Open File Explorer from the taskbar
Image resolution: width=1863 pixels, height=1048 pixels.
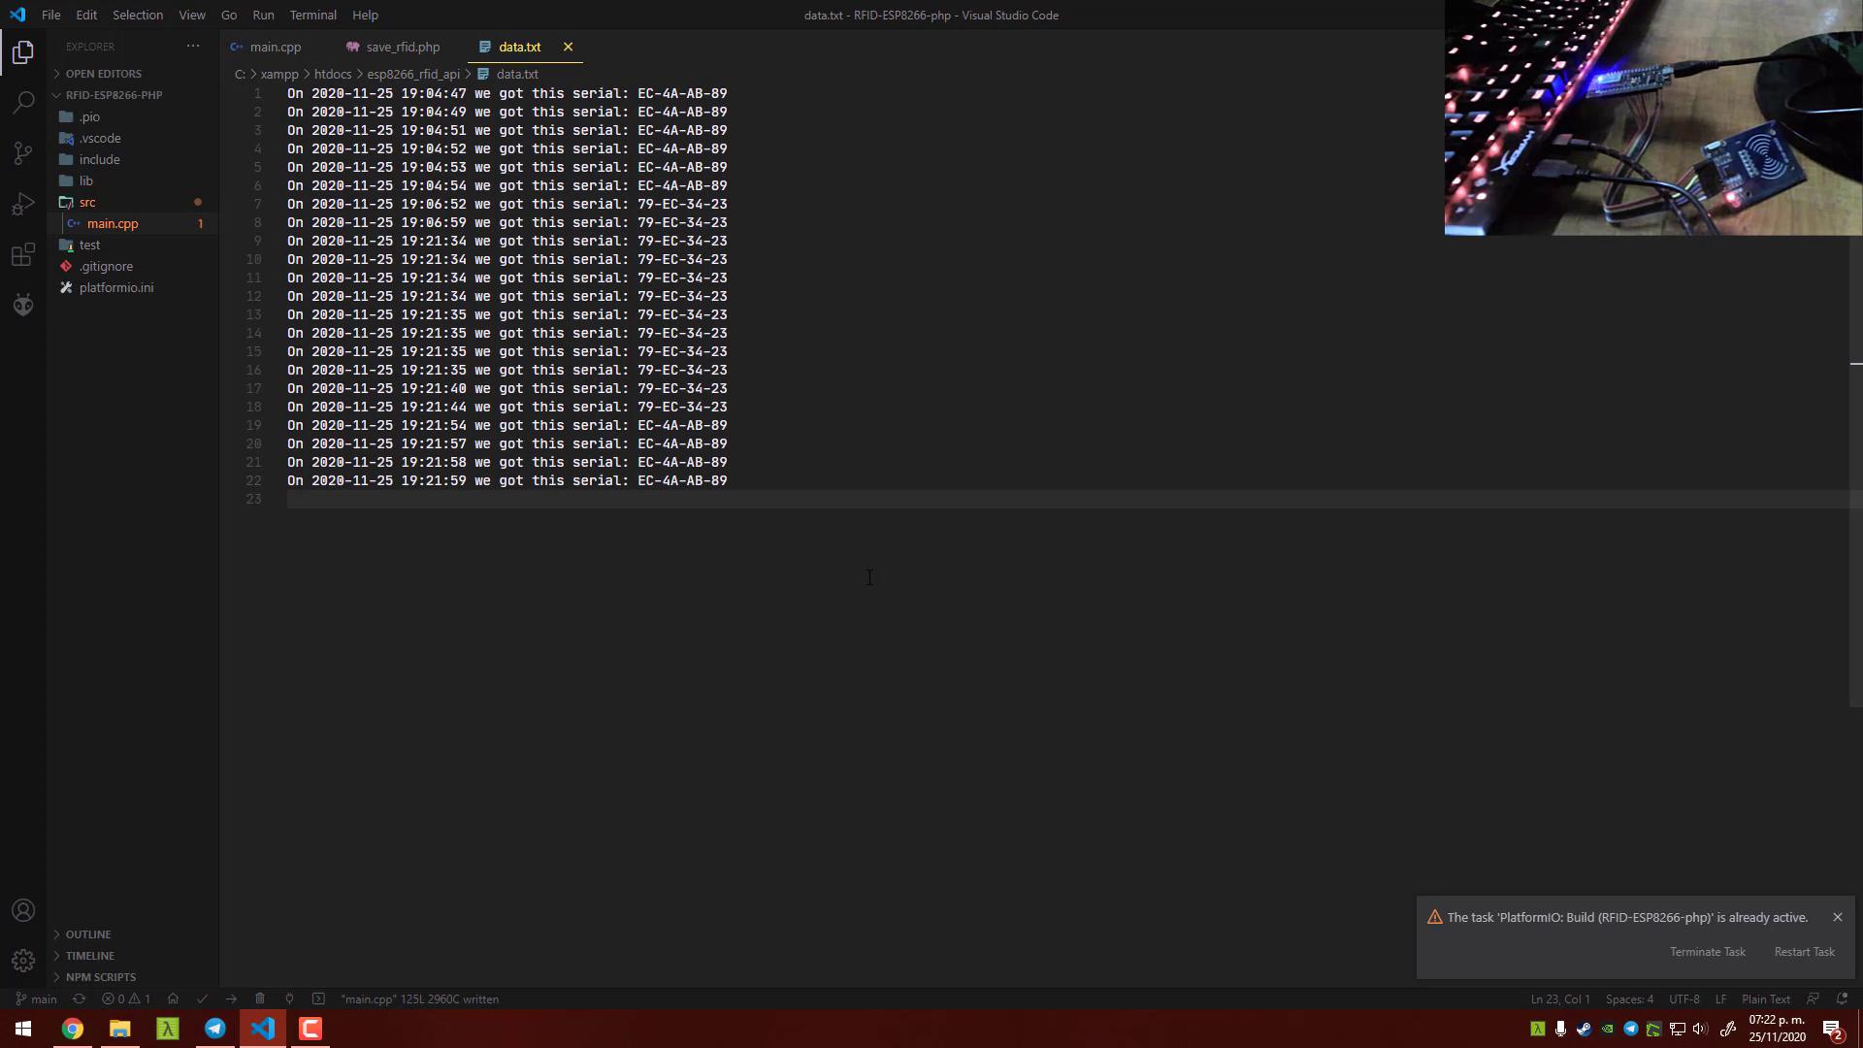coord(120,1029)
